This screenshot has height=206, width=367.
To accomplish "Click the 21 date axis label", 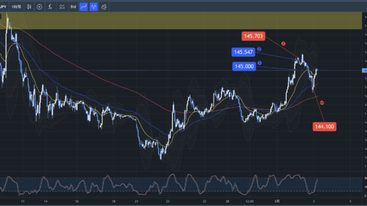I will coord(136,201).
